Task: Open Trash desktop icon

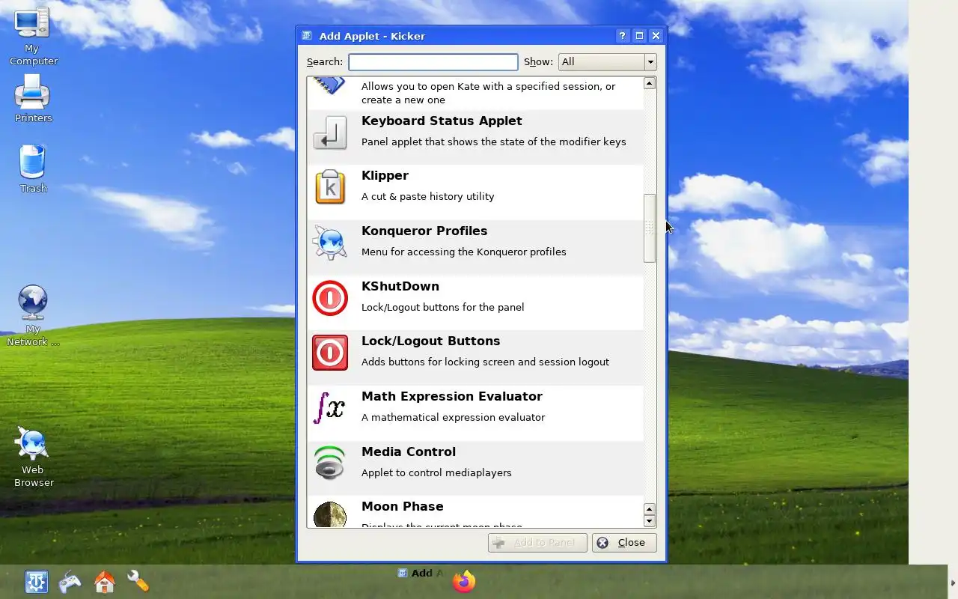Action: click(x=32, y=162)
